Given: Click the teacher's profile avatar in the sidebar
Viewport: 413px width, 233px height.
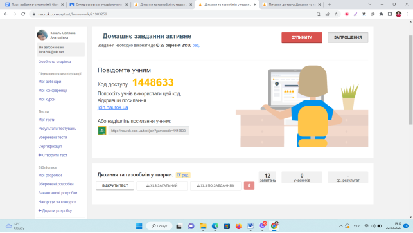Looking at the screenshot, I should pos(42,35).
